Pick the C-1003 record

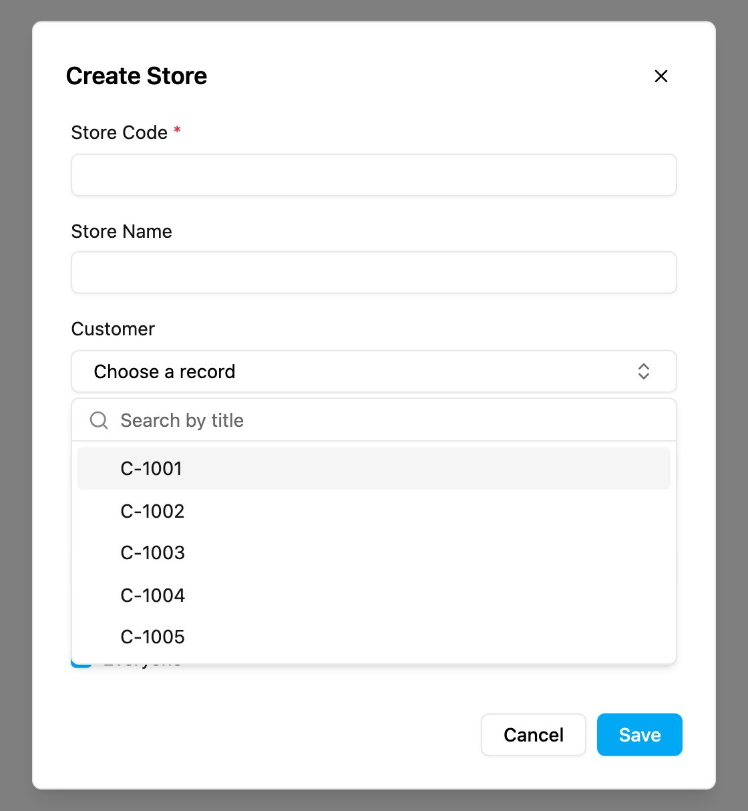(x=374, y=553)
